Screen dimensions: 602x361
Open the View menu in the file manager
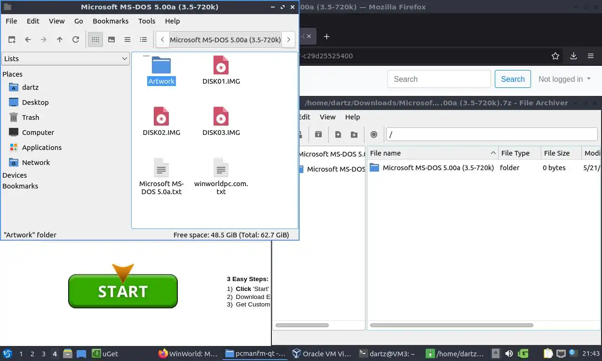57,21
